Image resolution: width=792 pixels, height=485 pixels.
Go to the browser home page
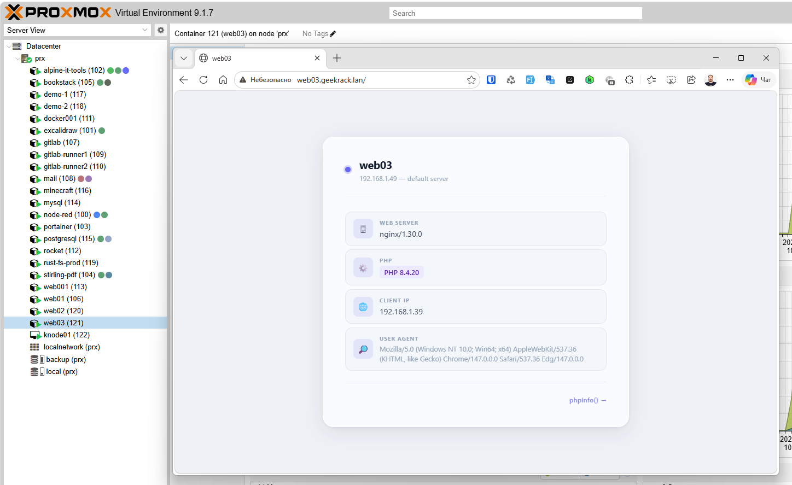223,80
